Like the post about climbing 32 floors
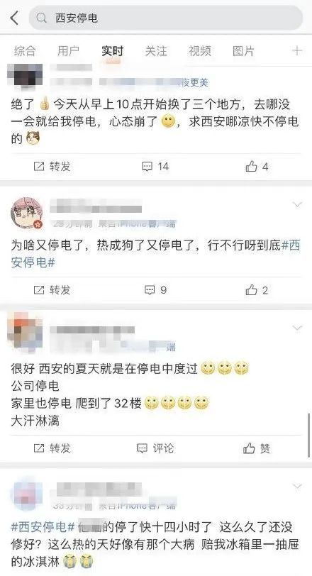Screen dimensions: 312x576 click(257, 448)
